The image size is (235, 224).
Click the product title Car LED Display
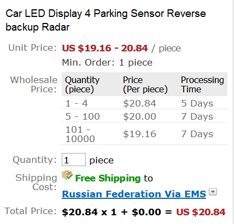(x=105, y=20)
